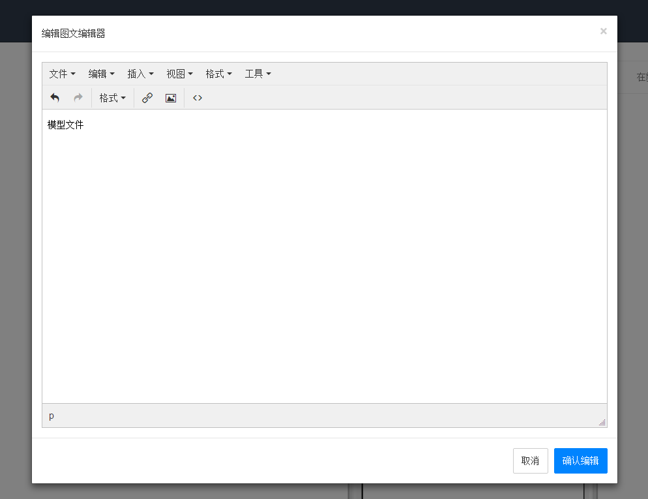This screenshot has height=499, width=648.
Task: Open the 格式 toolbar dropdown
Action: pos(112,98)
